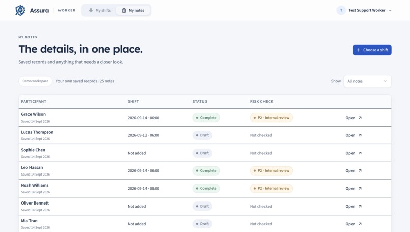This screenshot has width=410, height=232.
Task: Click the clipboard icon in My notes
Action: [124, 10]
